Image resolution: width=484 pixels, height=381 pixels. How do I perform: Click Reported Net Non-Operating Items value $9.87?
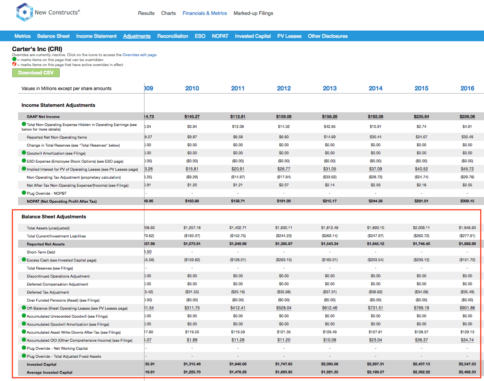click(x=192, y=137)
